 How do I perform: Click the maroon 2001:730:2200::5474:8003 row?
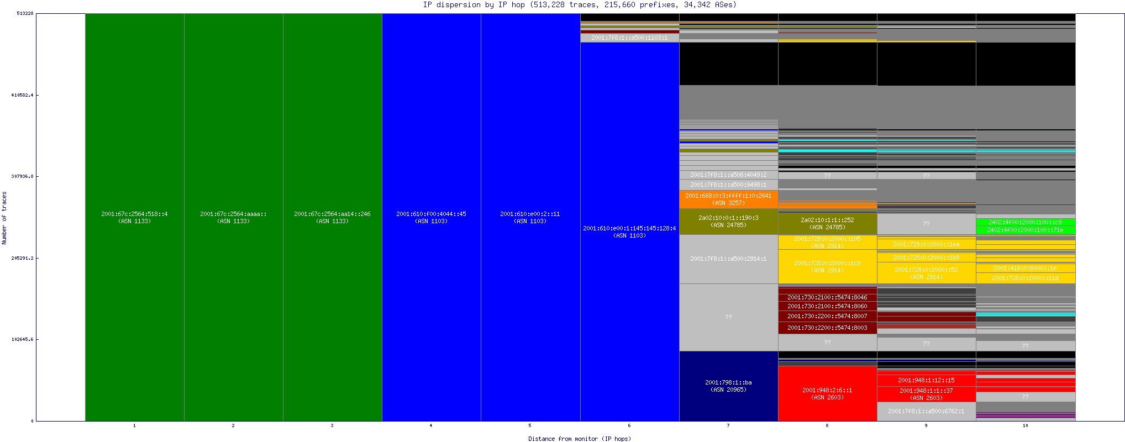coord(827,328)
